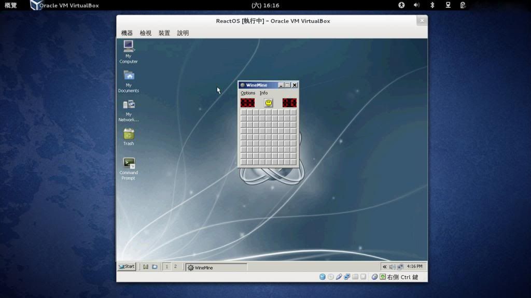Close the WineMine window
This screenshot has height=298, width=531.
click(x=295, y=85)
